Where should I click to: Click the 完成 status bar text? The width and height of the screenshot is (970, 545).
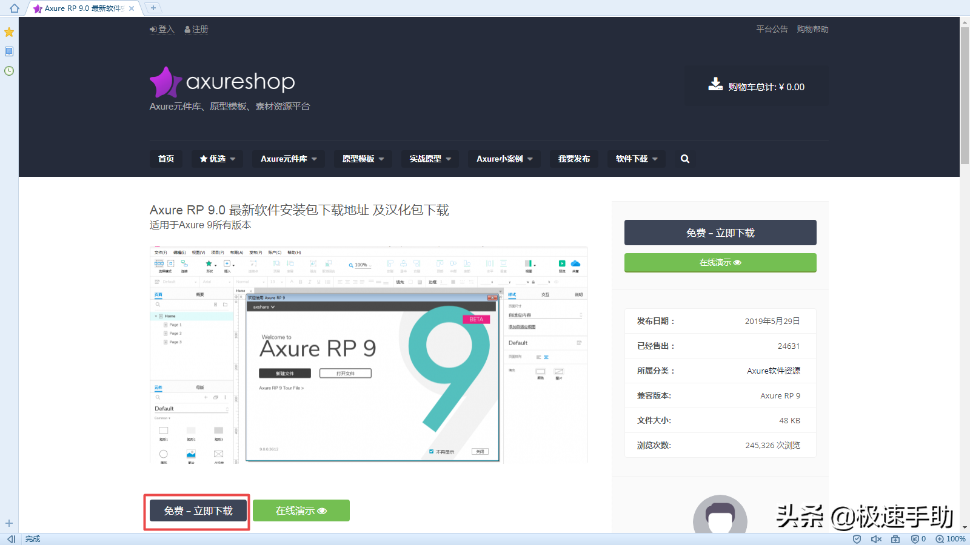click(x=33, y=539)
